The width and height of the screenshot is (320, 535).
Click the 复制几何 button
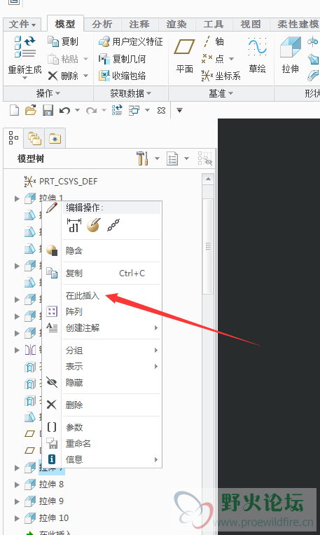click(123, 59)
